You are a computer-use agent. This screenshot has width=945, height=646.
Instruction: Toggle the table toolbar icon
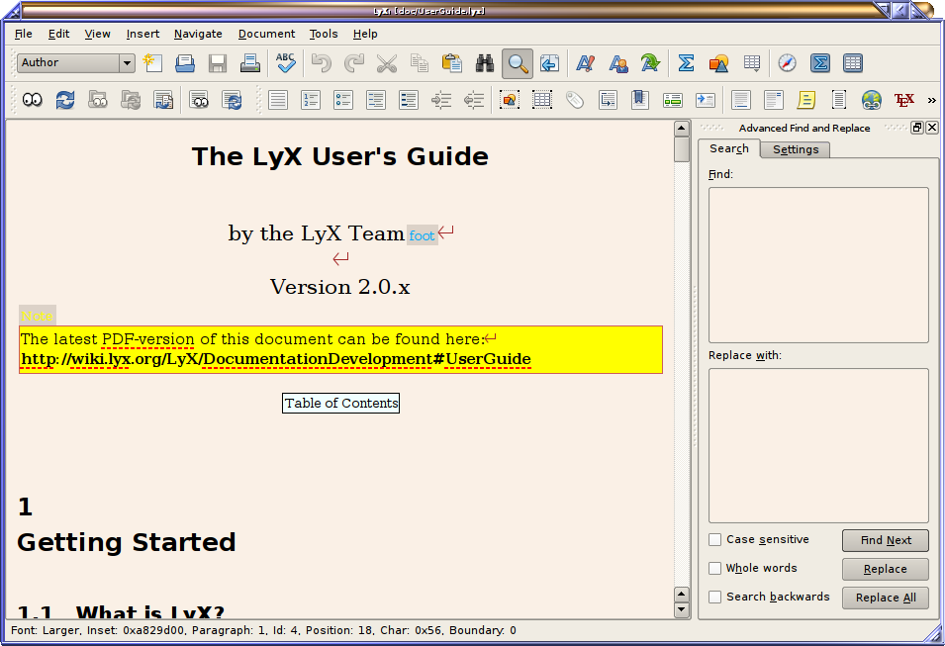852,63
